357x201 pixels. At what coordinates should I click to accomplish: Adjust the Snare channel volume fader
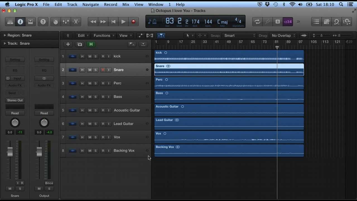(x=10, y=152)
